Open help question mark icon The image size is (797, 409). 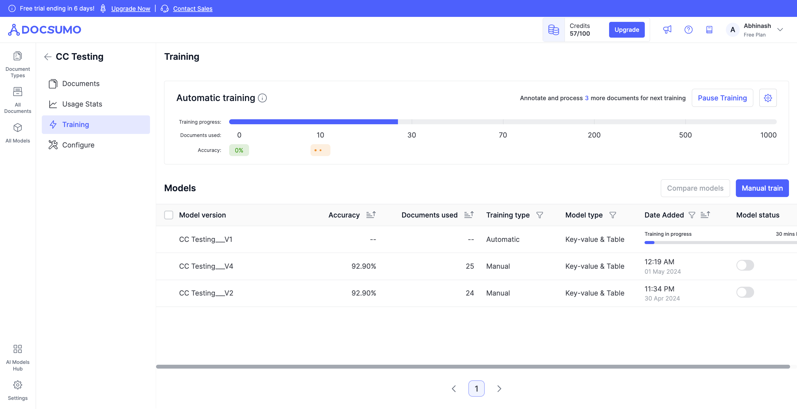click(688, 30)
